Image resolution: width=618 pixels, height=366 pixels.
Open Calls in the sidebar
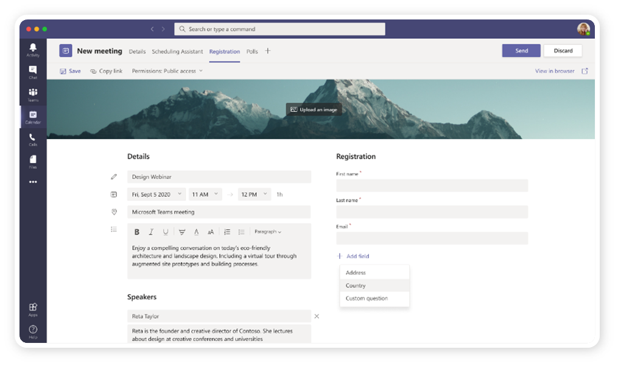coord(33,140)
